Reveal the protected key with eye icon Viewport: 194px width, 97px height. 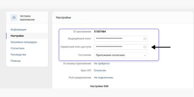(145, 39)
